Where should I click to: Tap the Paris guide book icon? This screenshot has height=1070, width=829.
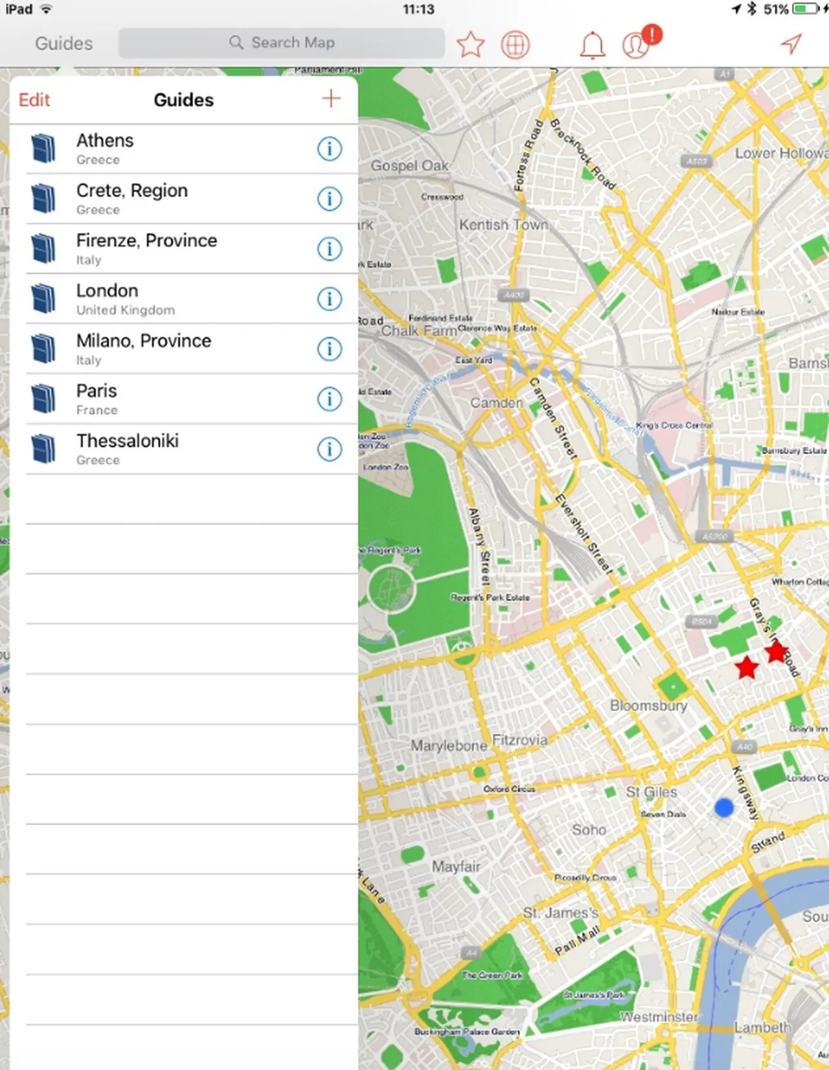click(x=43, y=398)
